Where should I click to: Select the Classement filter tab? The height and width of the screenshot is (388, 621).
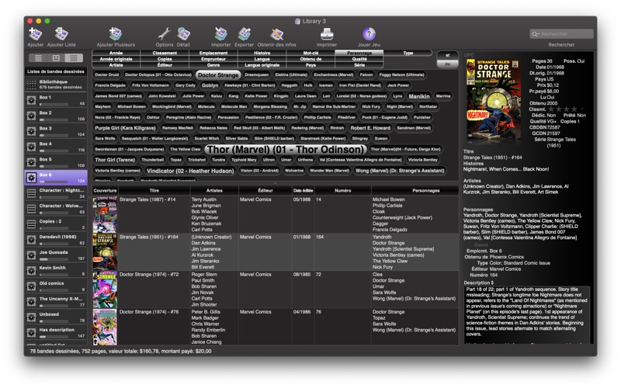coord(165,53)
